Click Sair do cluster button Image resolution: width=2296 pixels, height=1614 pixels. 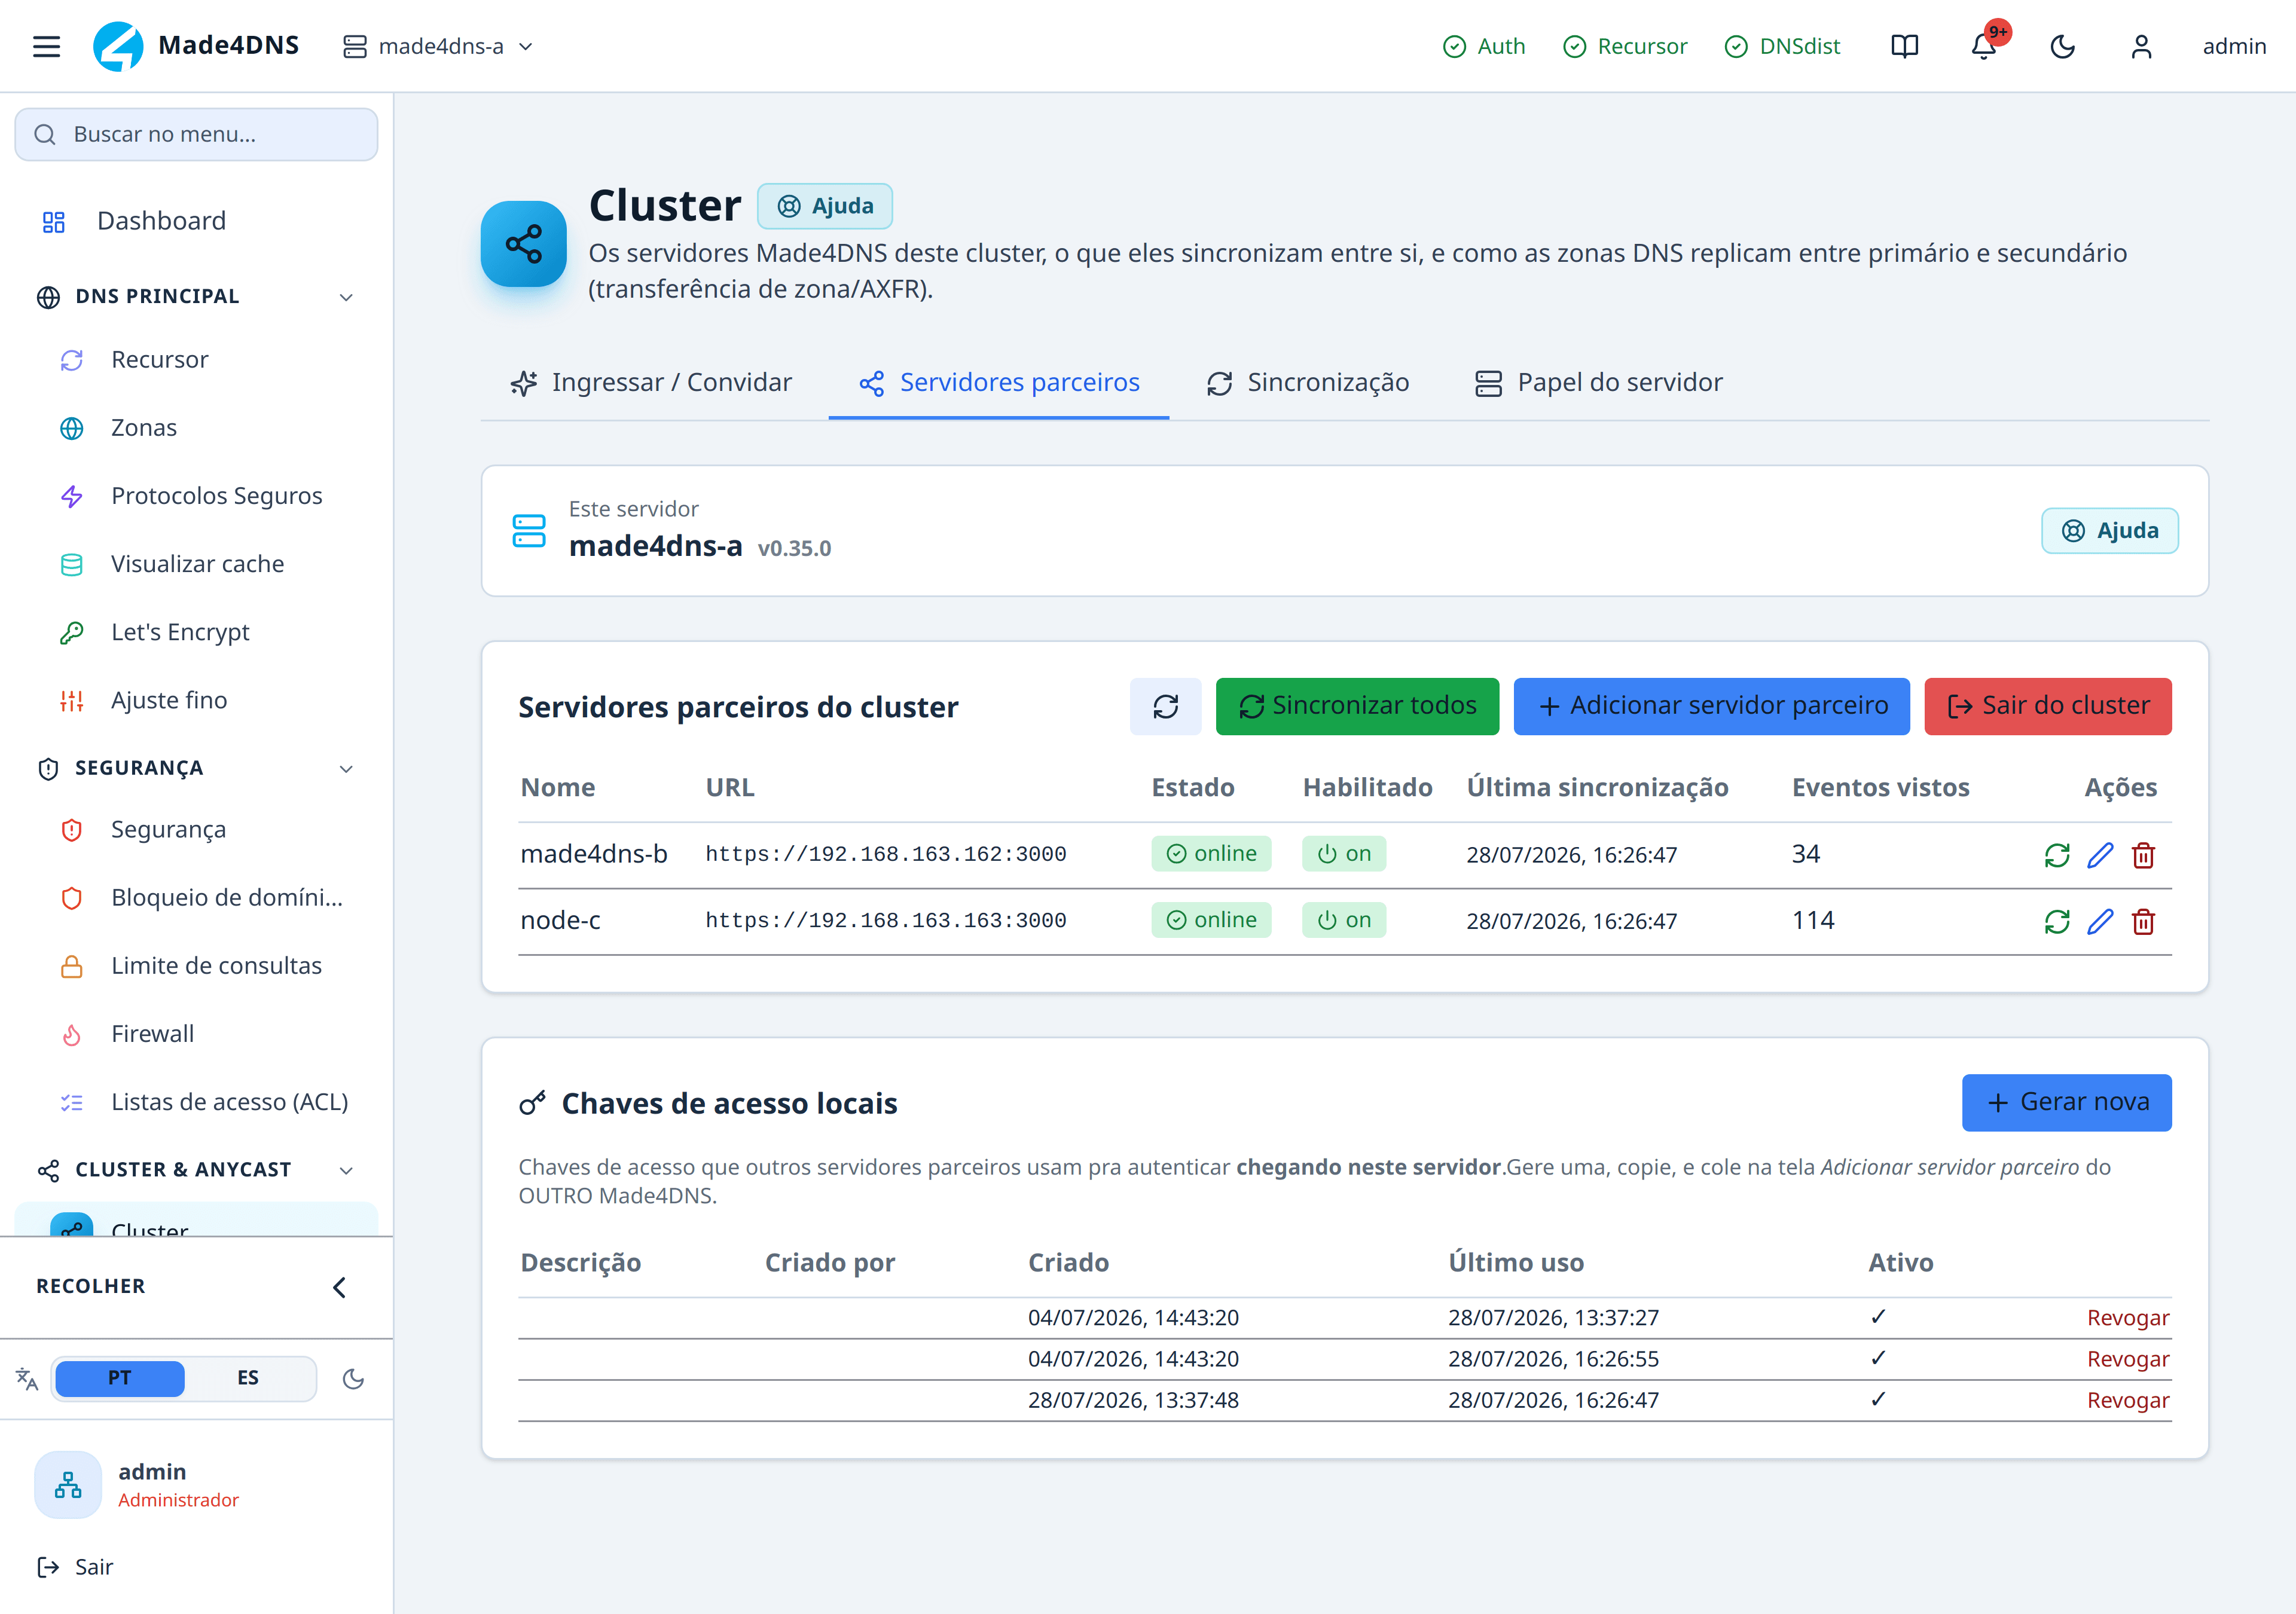click(2047, 706)
